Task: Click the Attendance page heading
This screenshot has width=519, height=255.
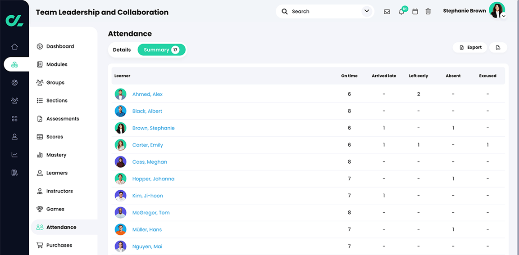Action: [130, 34]
